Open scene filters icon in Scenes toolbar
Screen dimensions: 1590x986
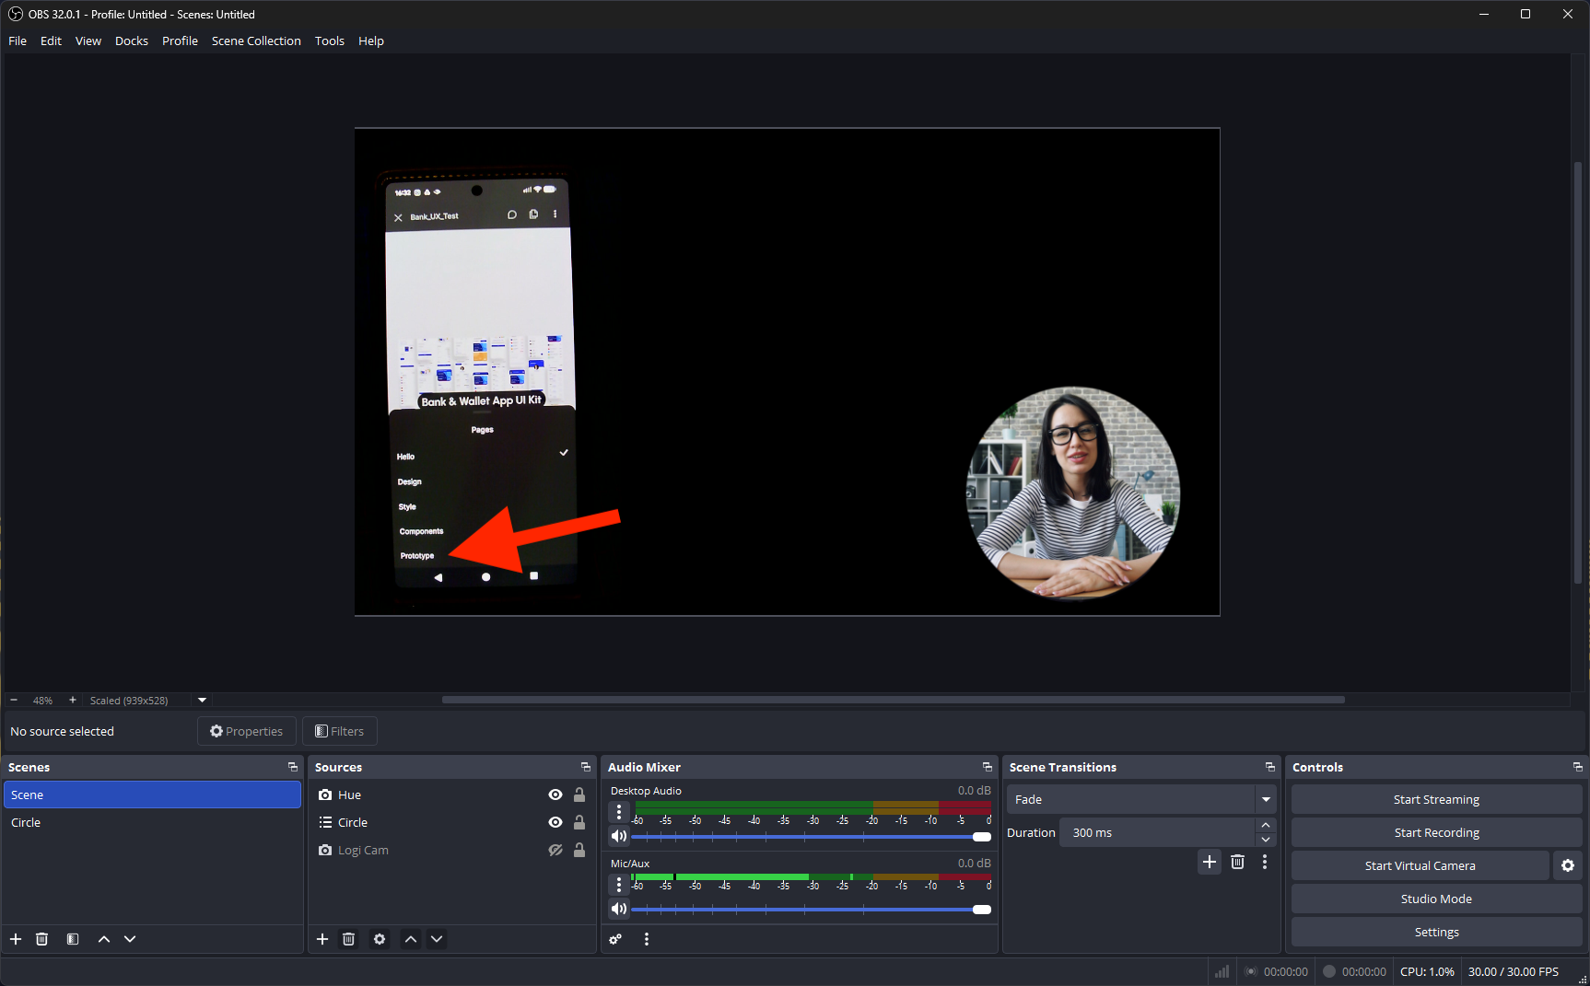coord(73,939)
